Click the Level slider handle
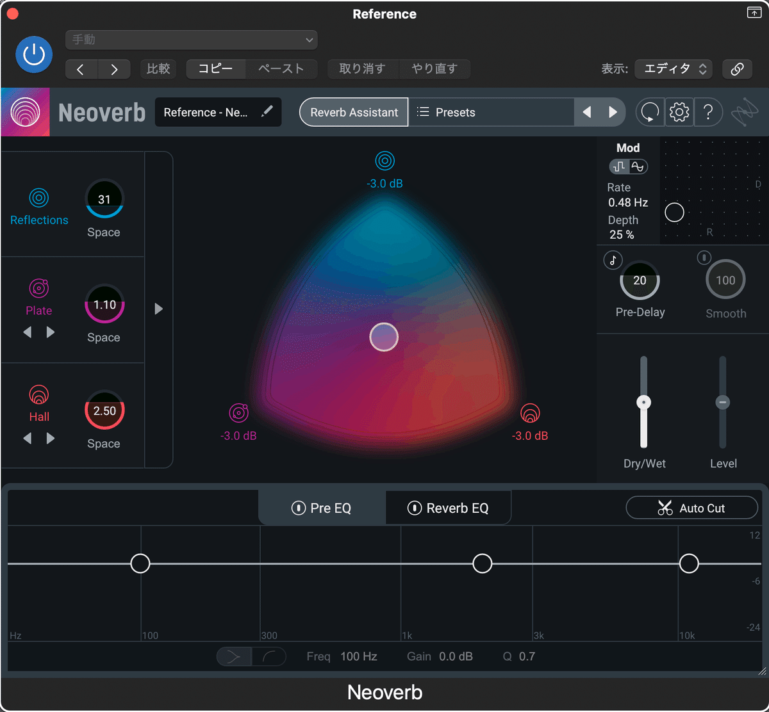 [723, 402]
